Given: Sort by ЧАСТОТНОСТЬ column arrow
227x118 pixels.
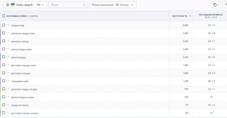Looking at the screenshot, I should 190,16.
